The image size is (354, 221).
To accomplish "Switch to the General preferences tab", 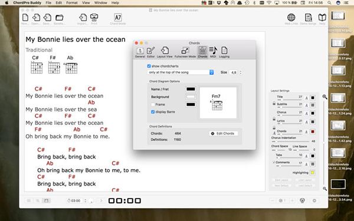I will pos(140,52).
